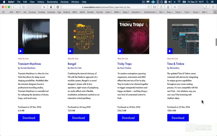Expand the Audio bookmarks folder

108,12
